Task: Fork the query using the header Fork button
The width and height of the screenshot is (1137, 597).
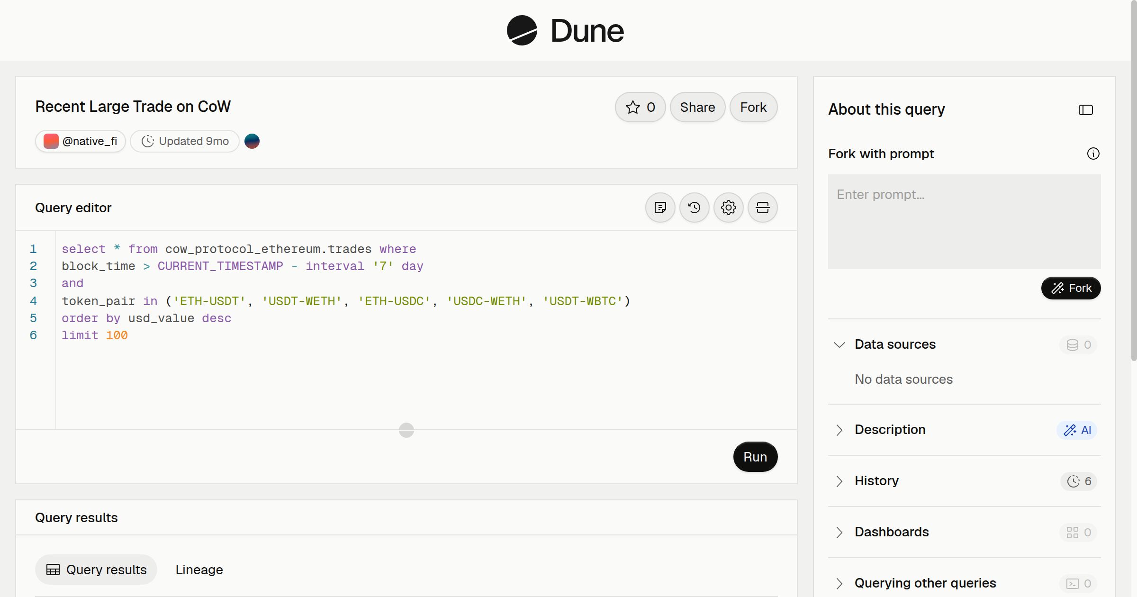Action: (753, 107)
